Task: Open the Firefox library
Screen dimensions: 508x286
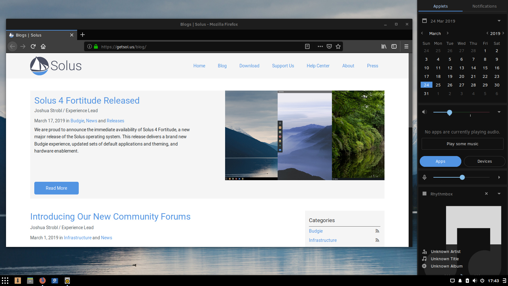Action: click(384, 46)
